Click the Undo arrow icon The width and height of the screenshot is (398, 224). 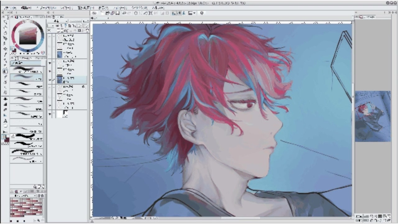(x=124, y=13)
